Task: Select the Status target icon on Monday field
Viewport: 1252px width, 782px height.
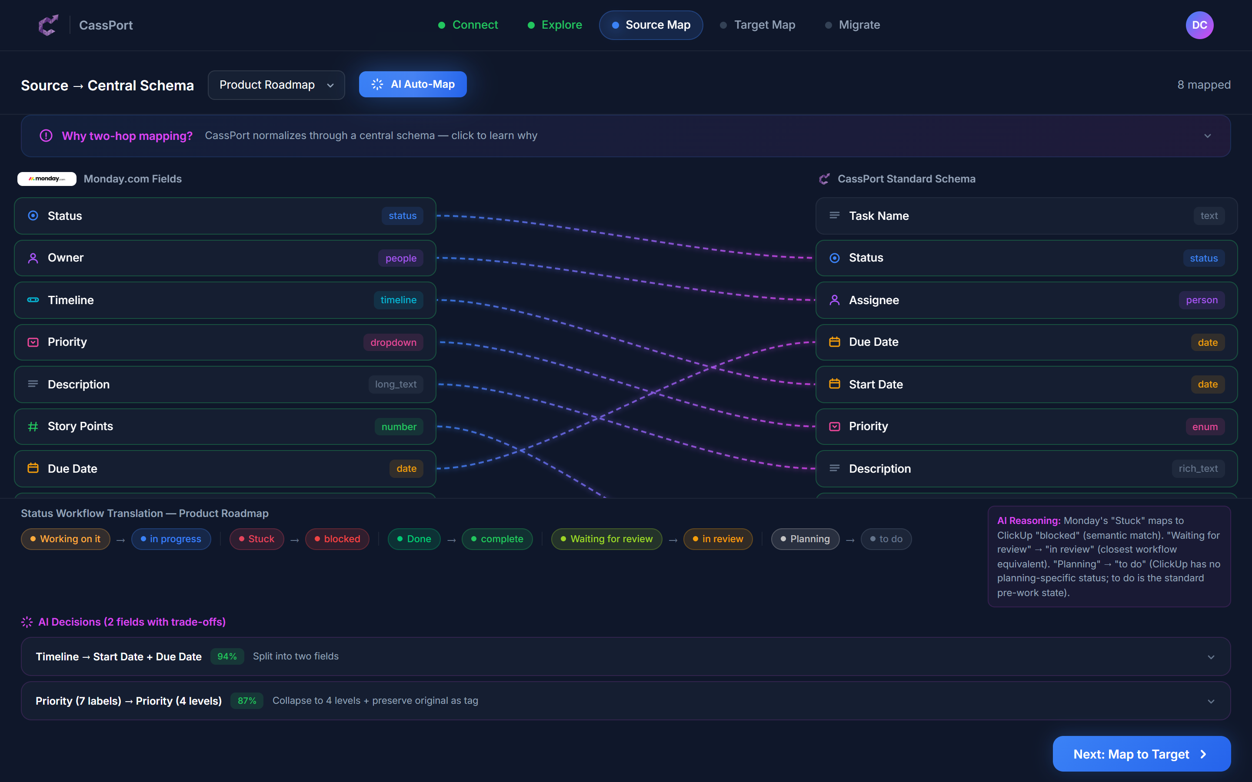Action: [33, 215]
